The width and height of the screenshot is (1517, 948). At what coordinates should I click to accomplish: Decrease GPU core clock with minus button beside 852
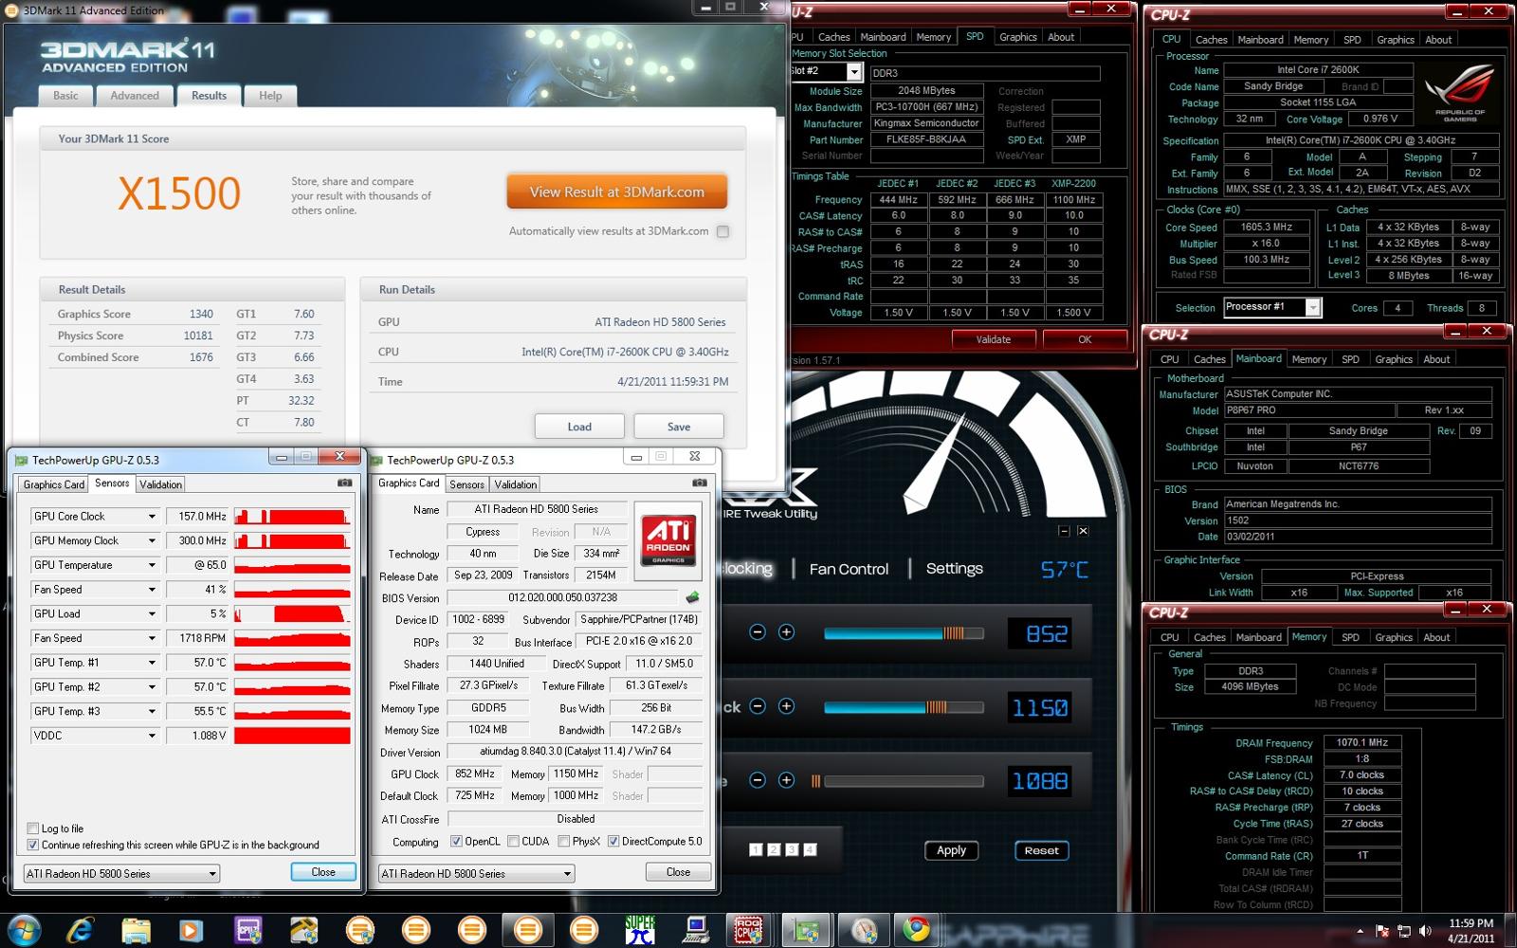(757, 632)
